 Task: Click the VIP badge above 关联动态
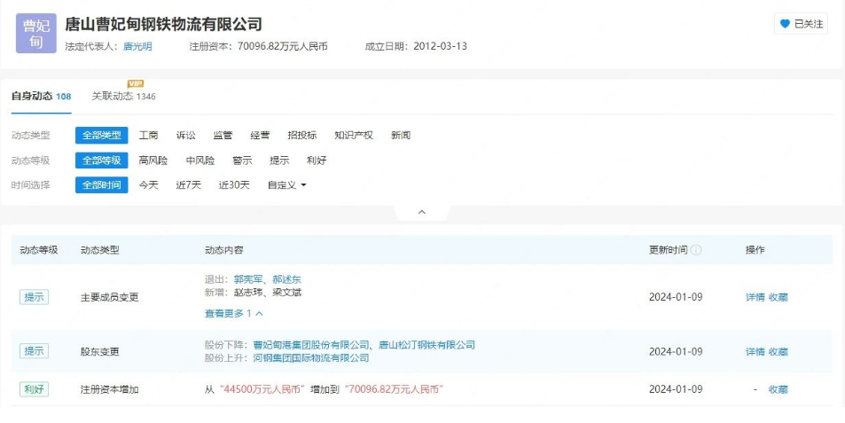click(x=136, y=83)
